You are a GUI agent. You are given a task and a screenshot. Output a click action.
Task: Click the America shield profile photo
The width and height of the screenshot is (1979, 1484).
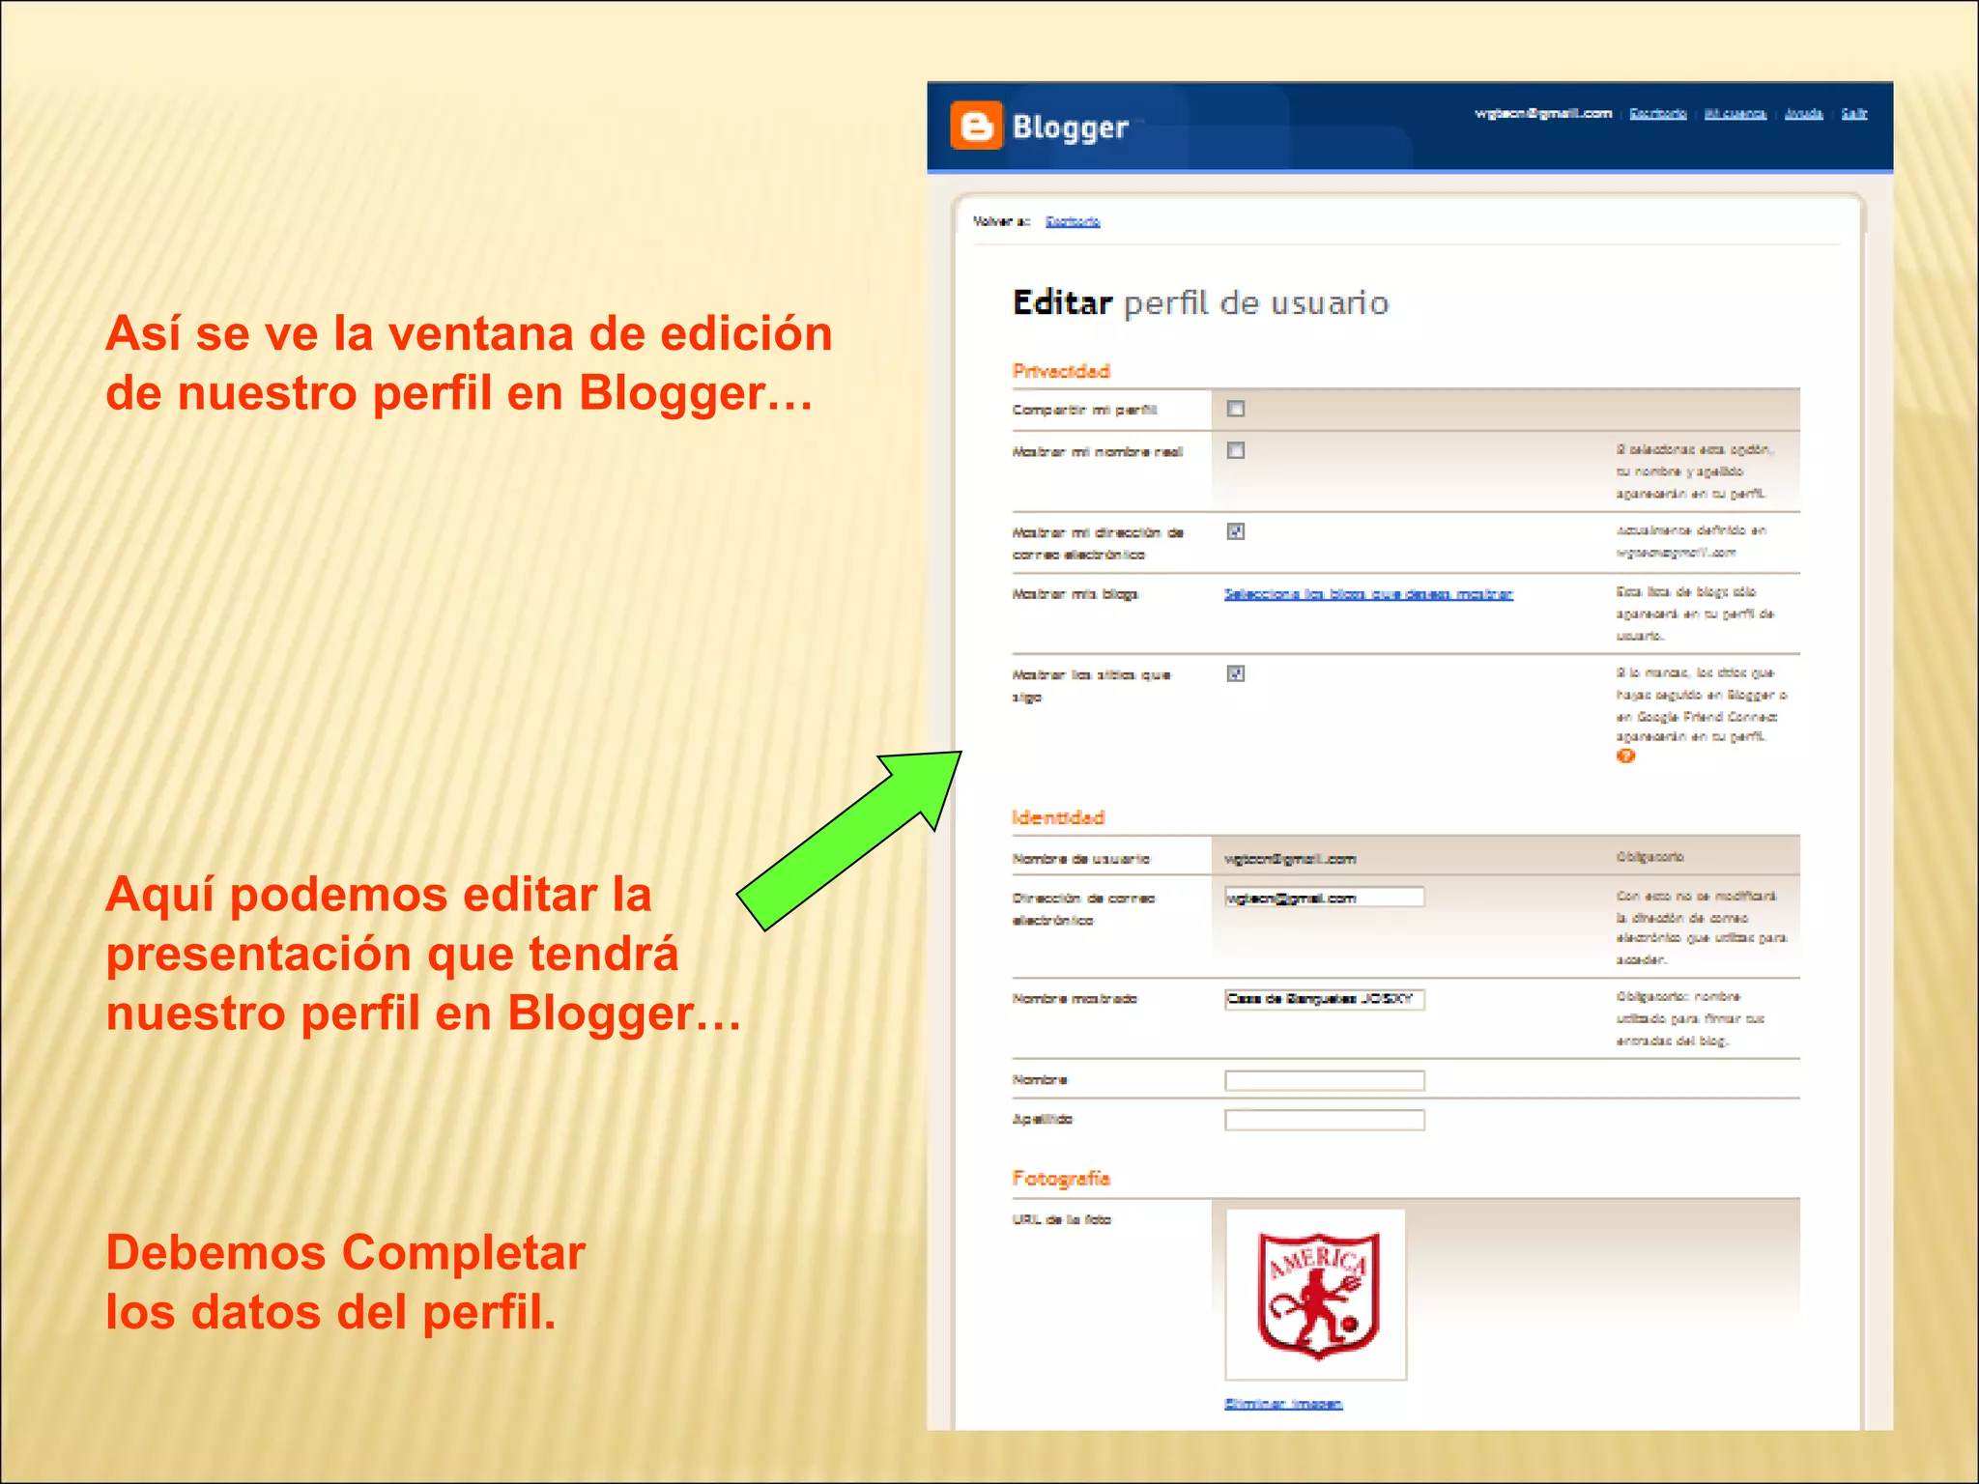tap(1316, 1295)
